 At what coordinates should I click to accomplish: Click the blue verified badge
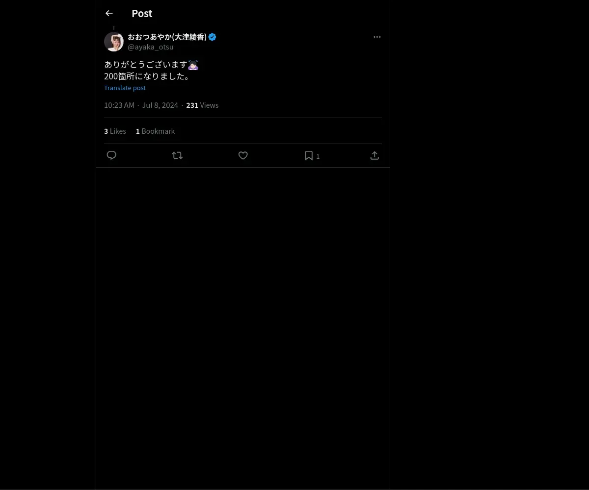click(x=213, y=37)
